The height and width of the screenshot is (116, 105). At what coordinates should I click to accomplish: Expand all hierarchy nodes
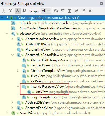coord(70,11)
